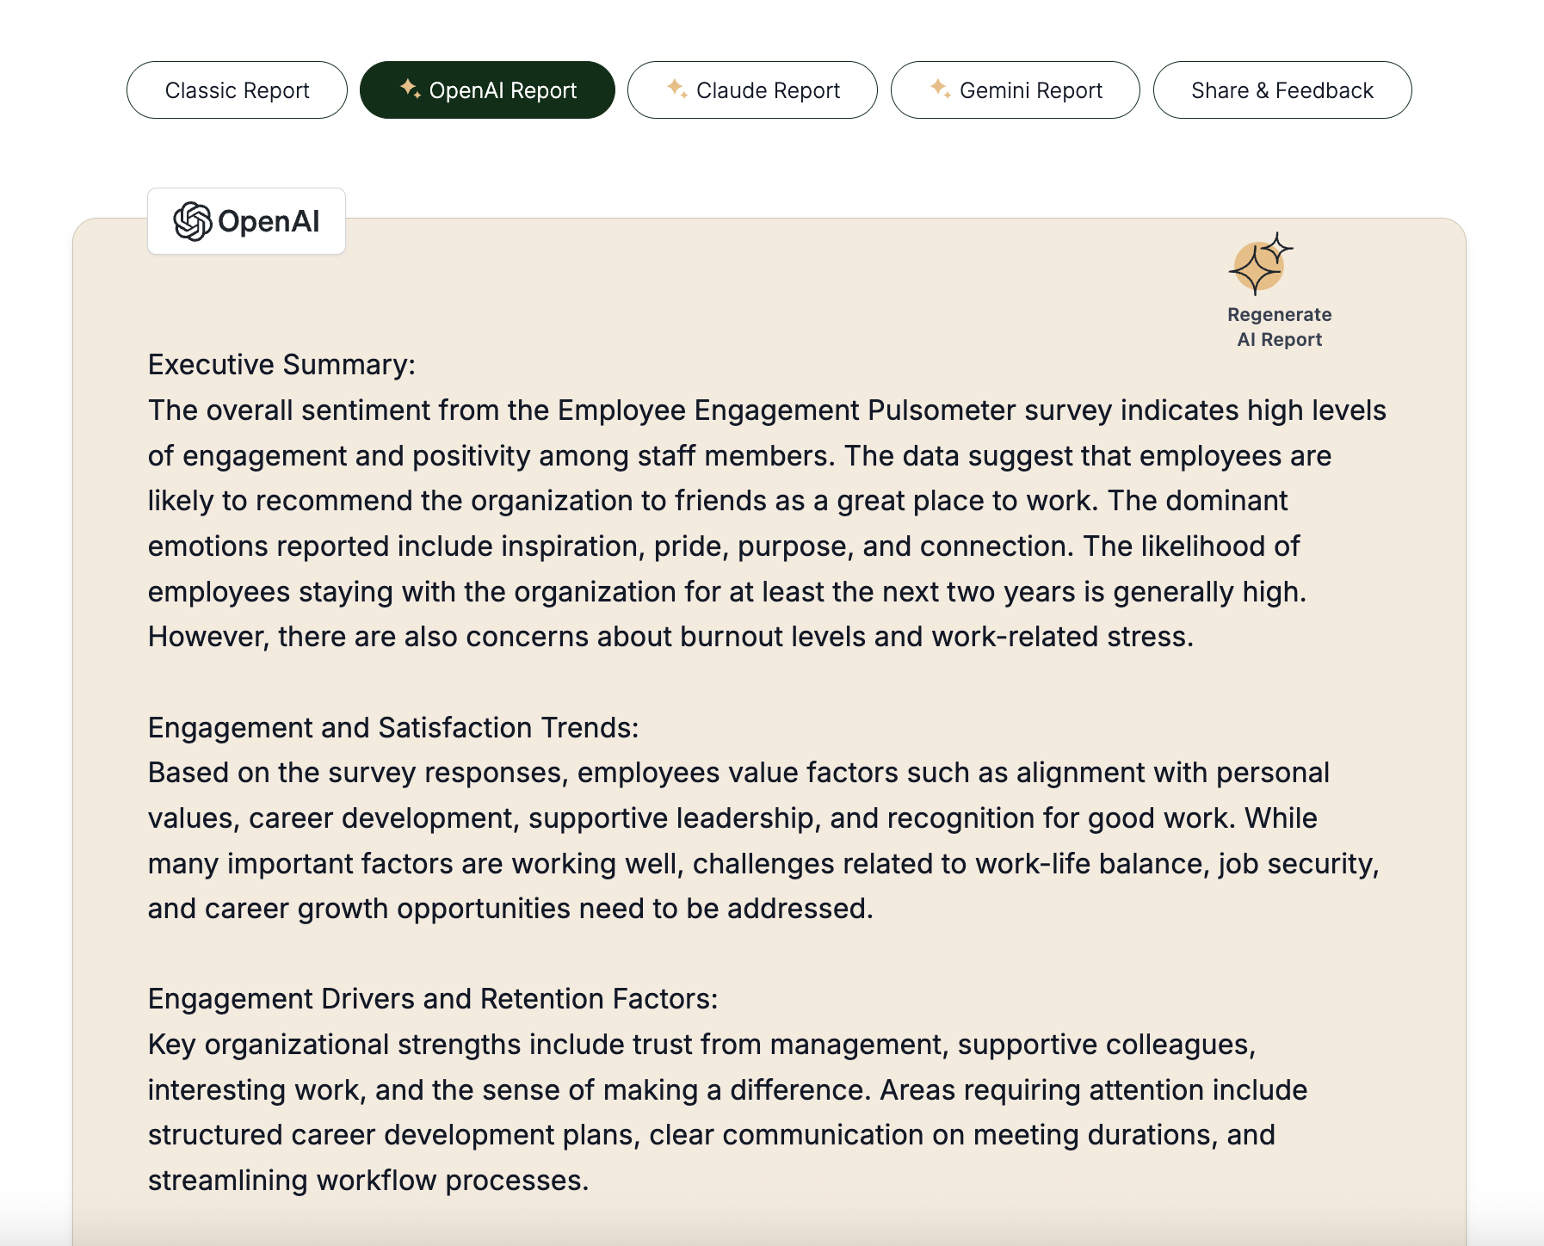Click the Engagement Drivers and Retention Factors heading
This screenshot has width=1544, height=1246.
coord(433,999)
